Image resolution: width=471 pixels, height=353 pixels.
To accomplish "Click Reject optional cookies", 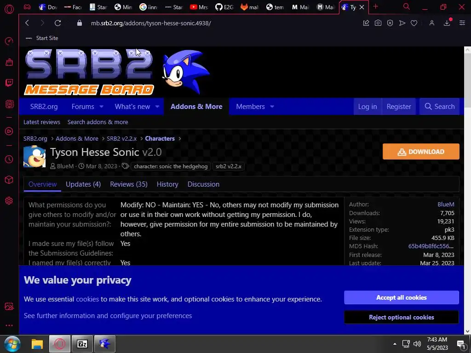I will [x=401, y=317].
